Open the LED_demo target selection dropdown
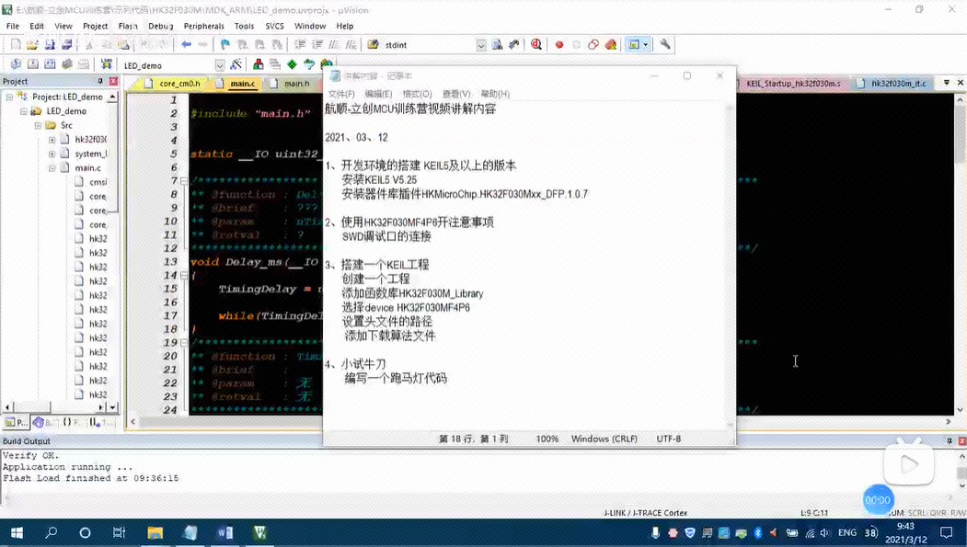Image resolution: width=967 pixels, height=547 pixels. point(220,64)
